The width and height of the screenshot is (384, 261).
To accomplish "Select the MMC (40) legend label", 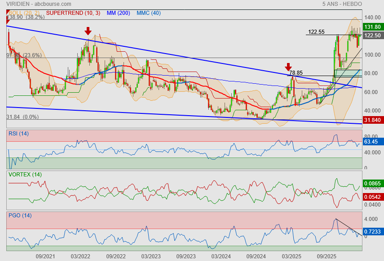I will click(149, 13).
